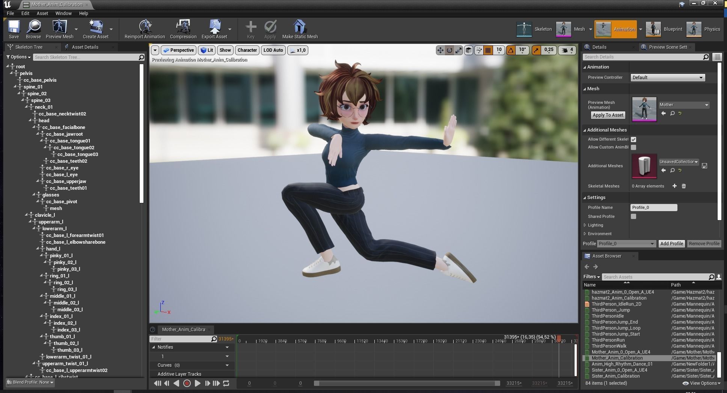This screenshot has width=727, height=393.
Task: Toggle the record animation button
Action: 187,383
